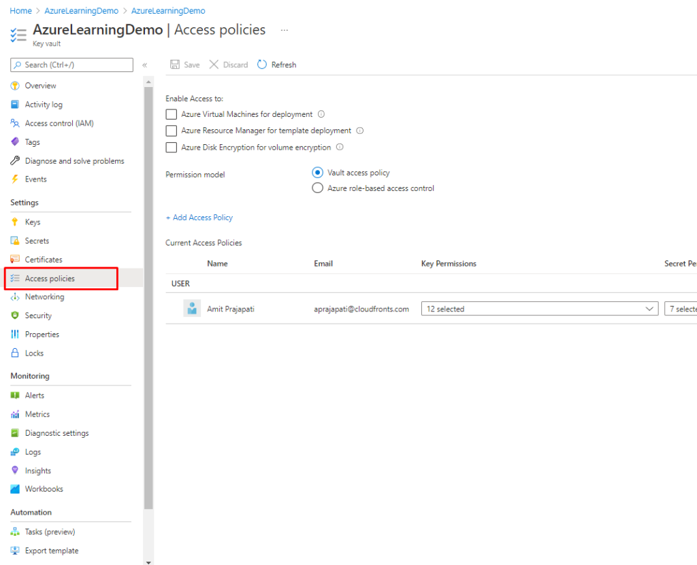Enable Azure Virtual Machines for deployment checkbox
This screenshot has height=565, width=697.
pyautogui.click(x=171, y=114)
